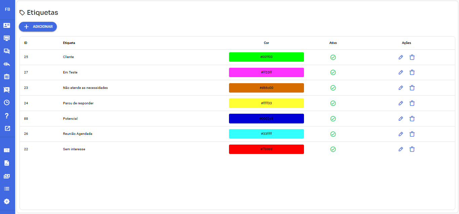Image resolution: width=459 pixels, height=214 pixels.
Task: Click the contact card icon in sidebar
Action: click(7, 25)
